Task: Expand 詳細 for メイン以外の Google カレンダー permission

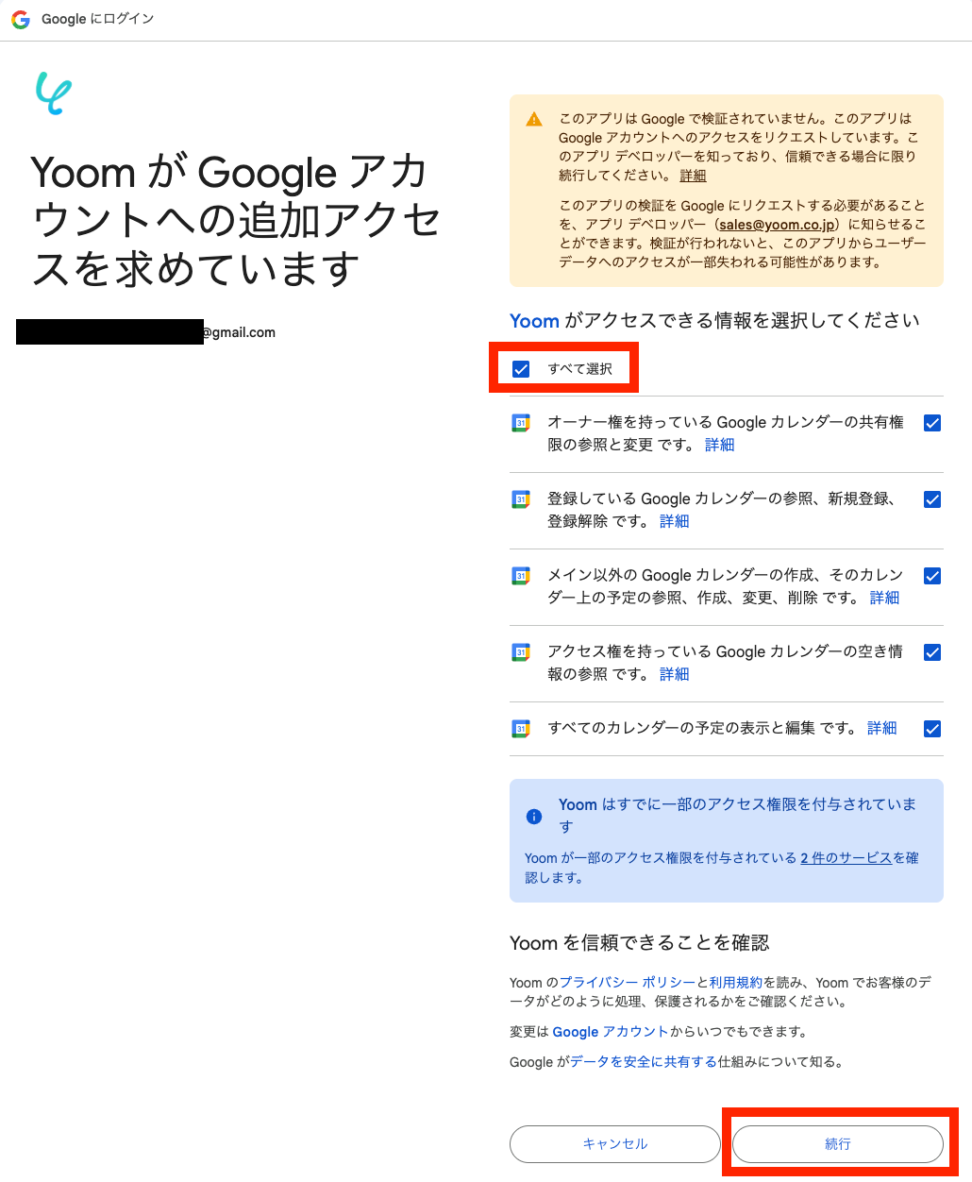Action: click(x=884, y=598)
